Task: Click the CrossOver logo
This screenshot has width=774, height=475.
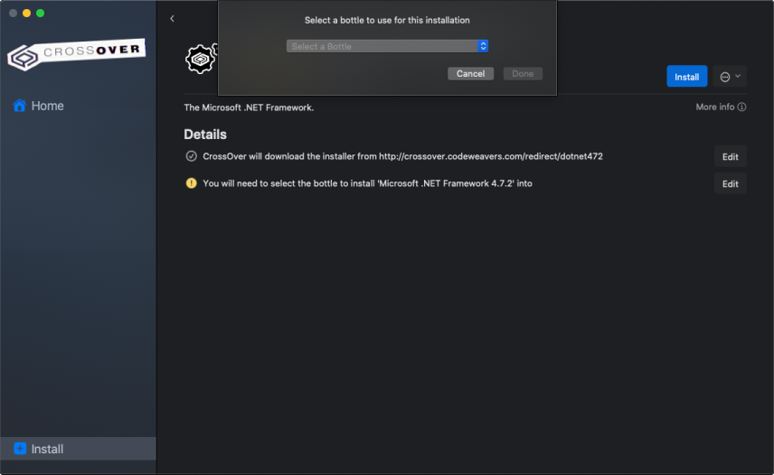Action: (76, 54)
